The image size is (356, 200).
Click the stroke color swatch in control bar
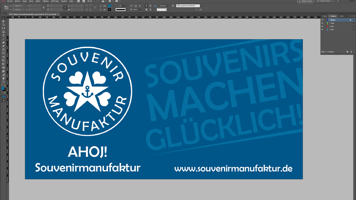click(110, 10)
